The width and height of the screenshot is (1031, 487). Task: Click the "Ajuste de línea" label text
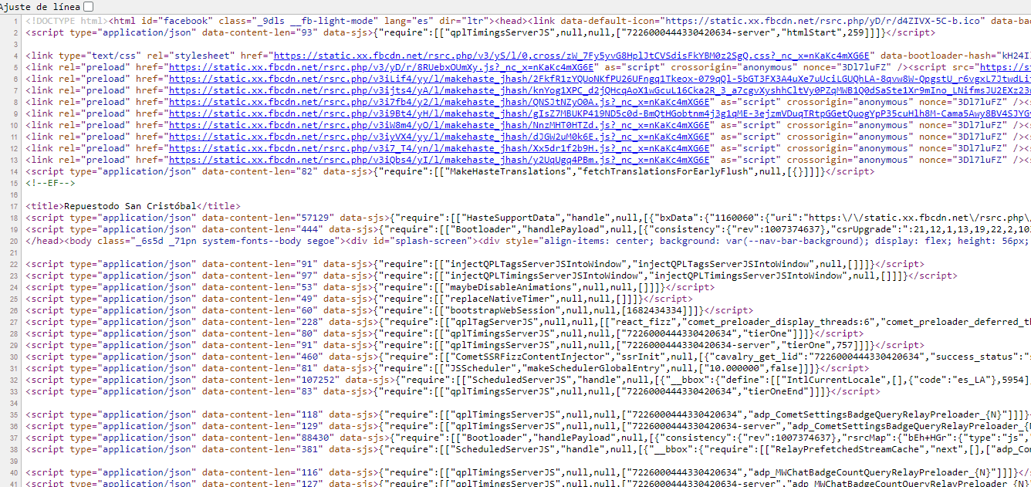tap(41, 6)
